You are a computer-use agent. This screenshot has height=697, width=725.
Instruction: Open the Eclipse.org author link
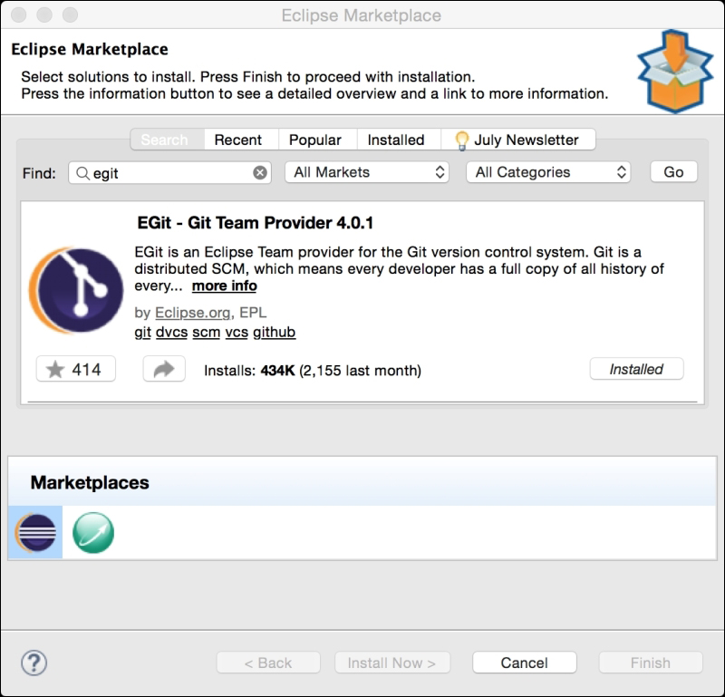[193, 313]
